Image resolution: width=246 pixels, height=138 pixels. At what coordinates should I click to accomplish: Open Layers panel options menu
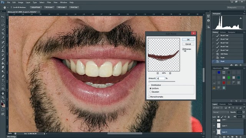pyautogui.click(x=244, y=104)
